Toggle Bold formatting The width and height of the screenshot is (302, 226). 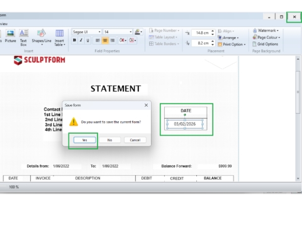tap(74, 40)
